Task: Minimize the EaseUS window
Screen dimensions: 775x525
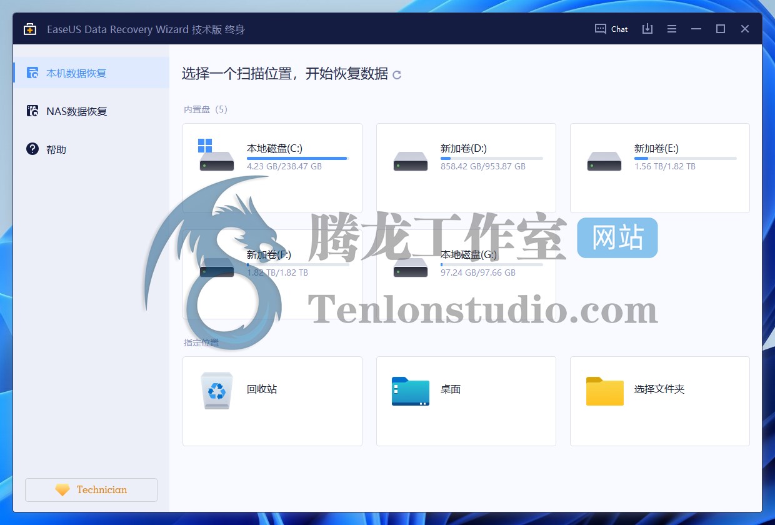Action: [x=696, y=29]
